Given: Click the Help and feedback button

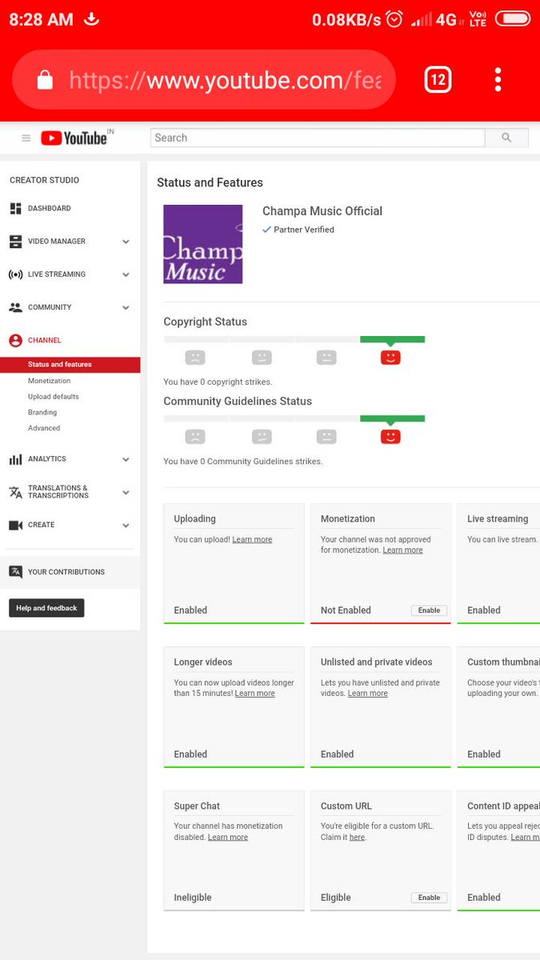Looking at the screenshot, I should [46, 608].
